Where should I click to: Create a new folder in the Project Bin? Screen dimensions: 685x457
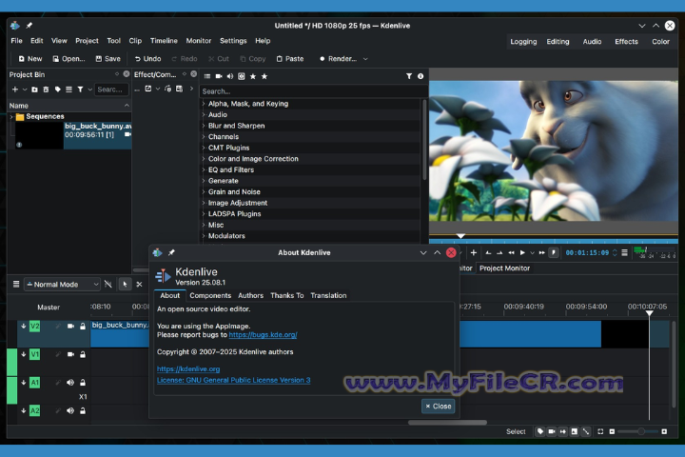(x=34, y=89)
